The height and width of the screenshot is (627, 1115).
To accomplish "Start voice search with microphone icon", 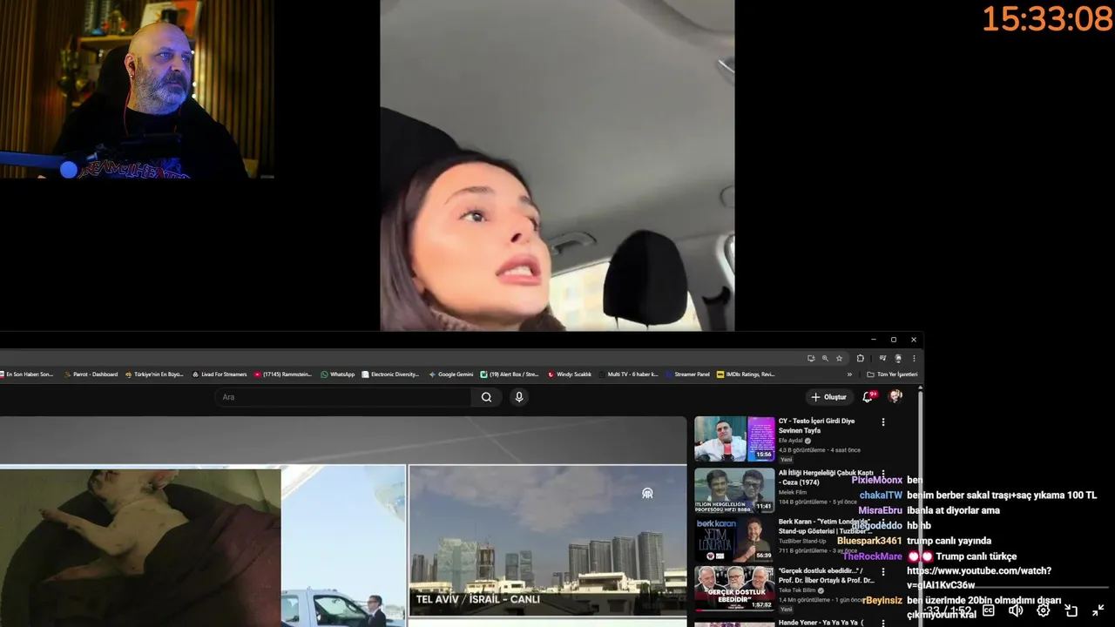I will pyautogui.click(x=519, y=397).
